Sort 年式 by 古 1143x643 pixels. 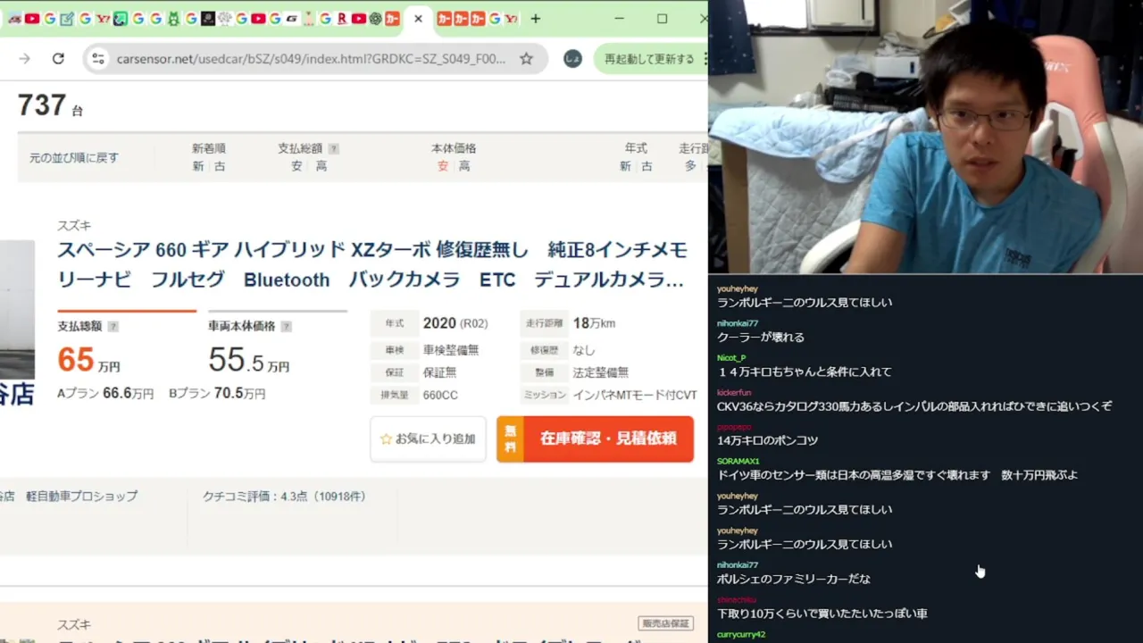[x=647, y=166]
